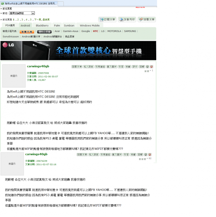
Task: Switch to the PDA應用 tab
Action: (10, 26)
